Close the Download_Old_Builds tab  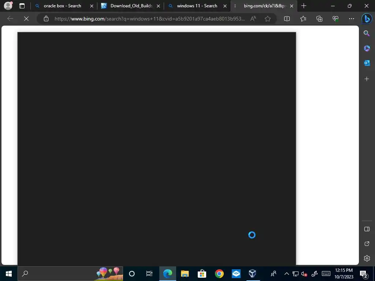(158, 6)
